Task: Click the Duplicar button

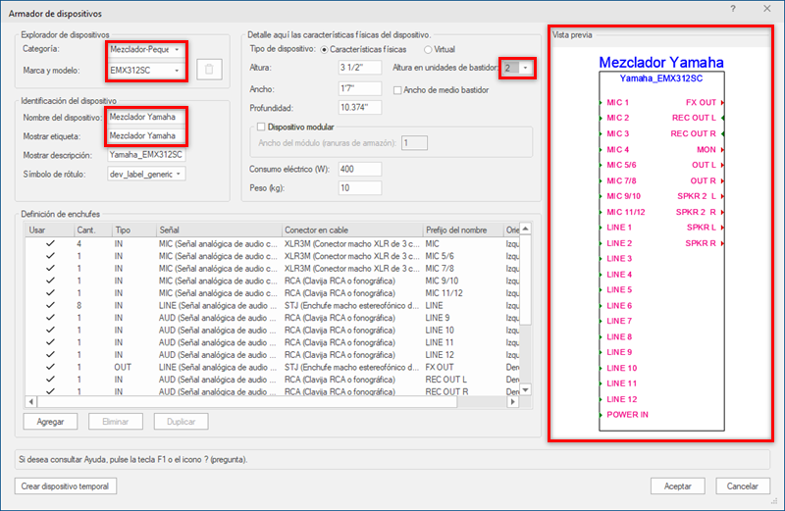Action: pyautogui.click(x=182, y=422)
